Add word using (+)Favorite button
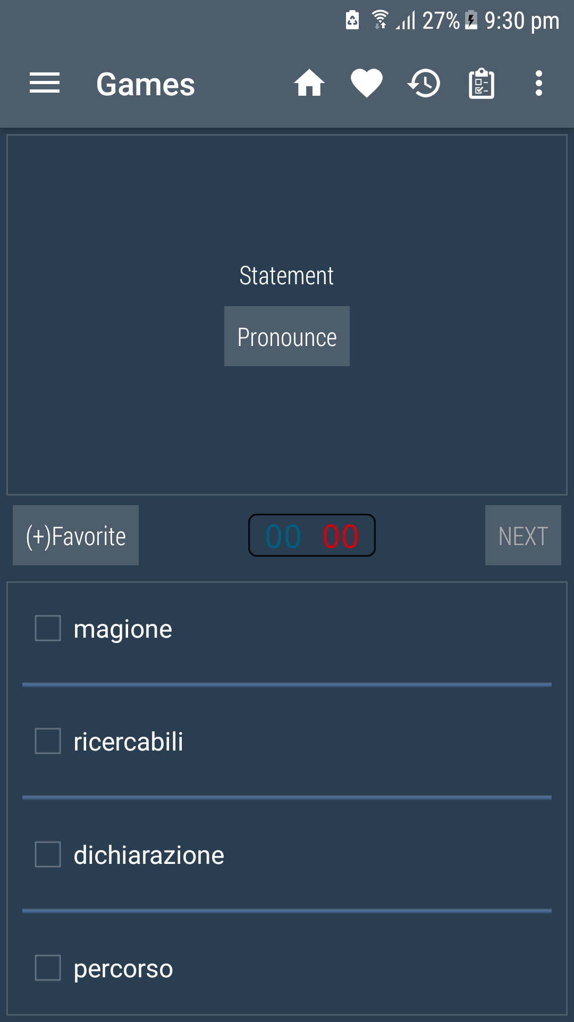Screen dimensions: 574x1022 (75, 535)
